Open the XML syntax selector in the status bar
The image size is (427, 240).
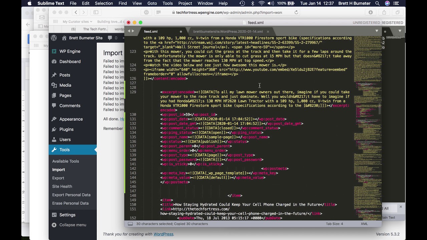(364, 224)
